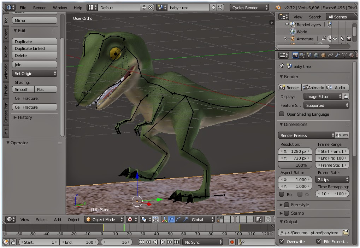This screenshot has width=360, height=248.
Task: Click the pin icon beside baby t rex
Action: pyautogui.click(x=282, y=66)
